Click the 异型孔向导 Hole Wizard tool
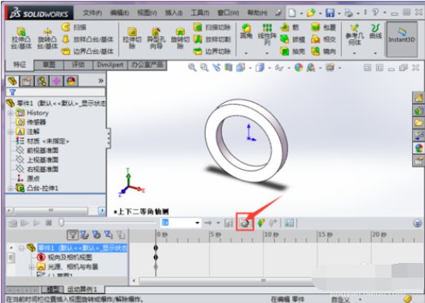Image resolution: width=425 pixels, height=303 pixels. coord(156,38)
